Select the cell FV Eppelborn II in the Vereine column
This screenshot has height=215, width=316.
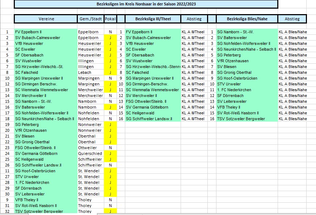point(46,32)
